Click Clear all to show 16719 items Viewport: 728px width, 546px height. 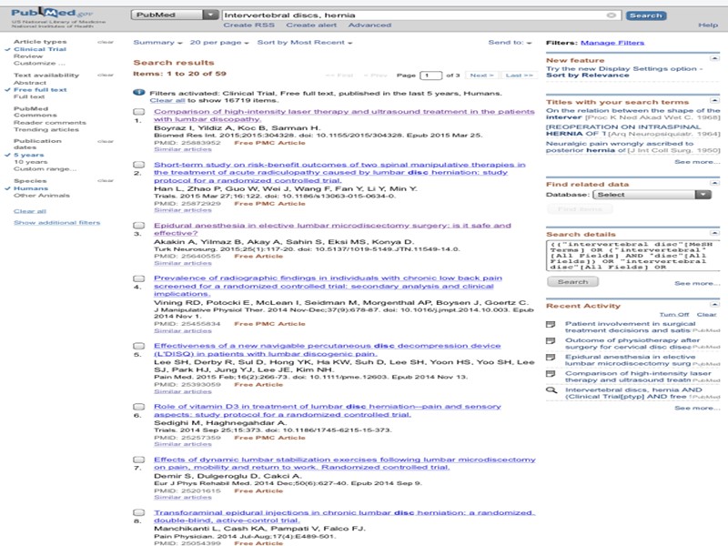click(167, 100)
